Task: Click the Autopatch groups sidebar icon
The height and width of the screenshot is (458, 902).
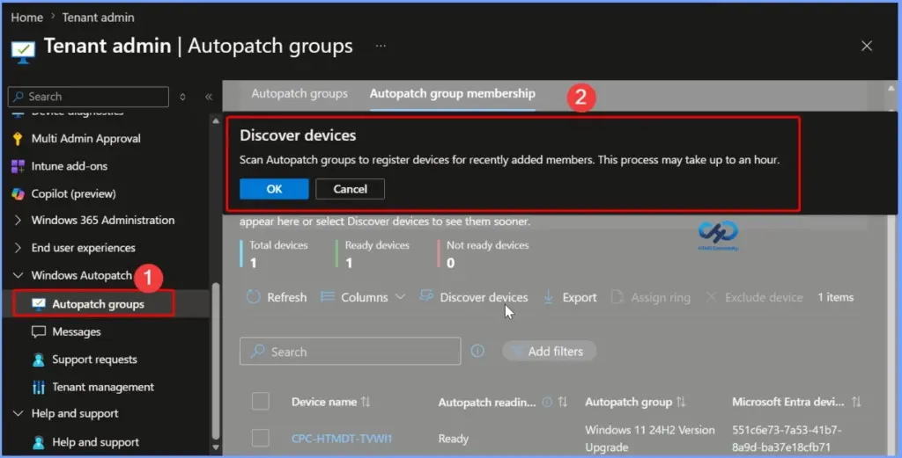Action: tap(39, 304)
